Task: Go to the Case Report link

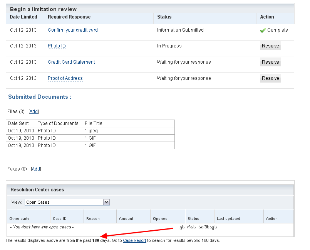Action: [134, 240]
